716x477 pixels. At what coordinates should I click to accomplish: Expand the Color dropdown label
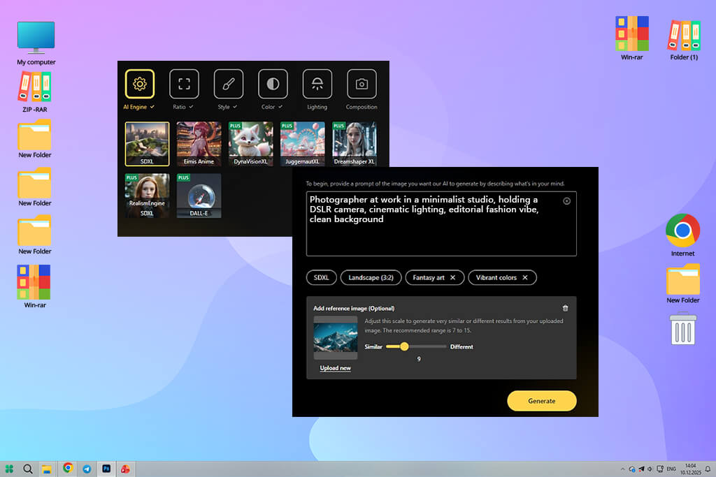coord(272,107)
